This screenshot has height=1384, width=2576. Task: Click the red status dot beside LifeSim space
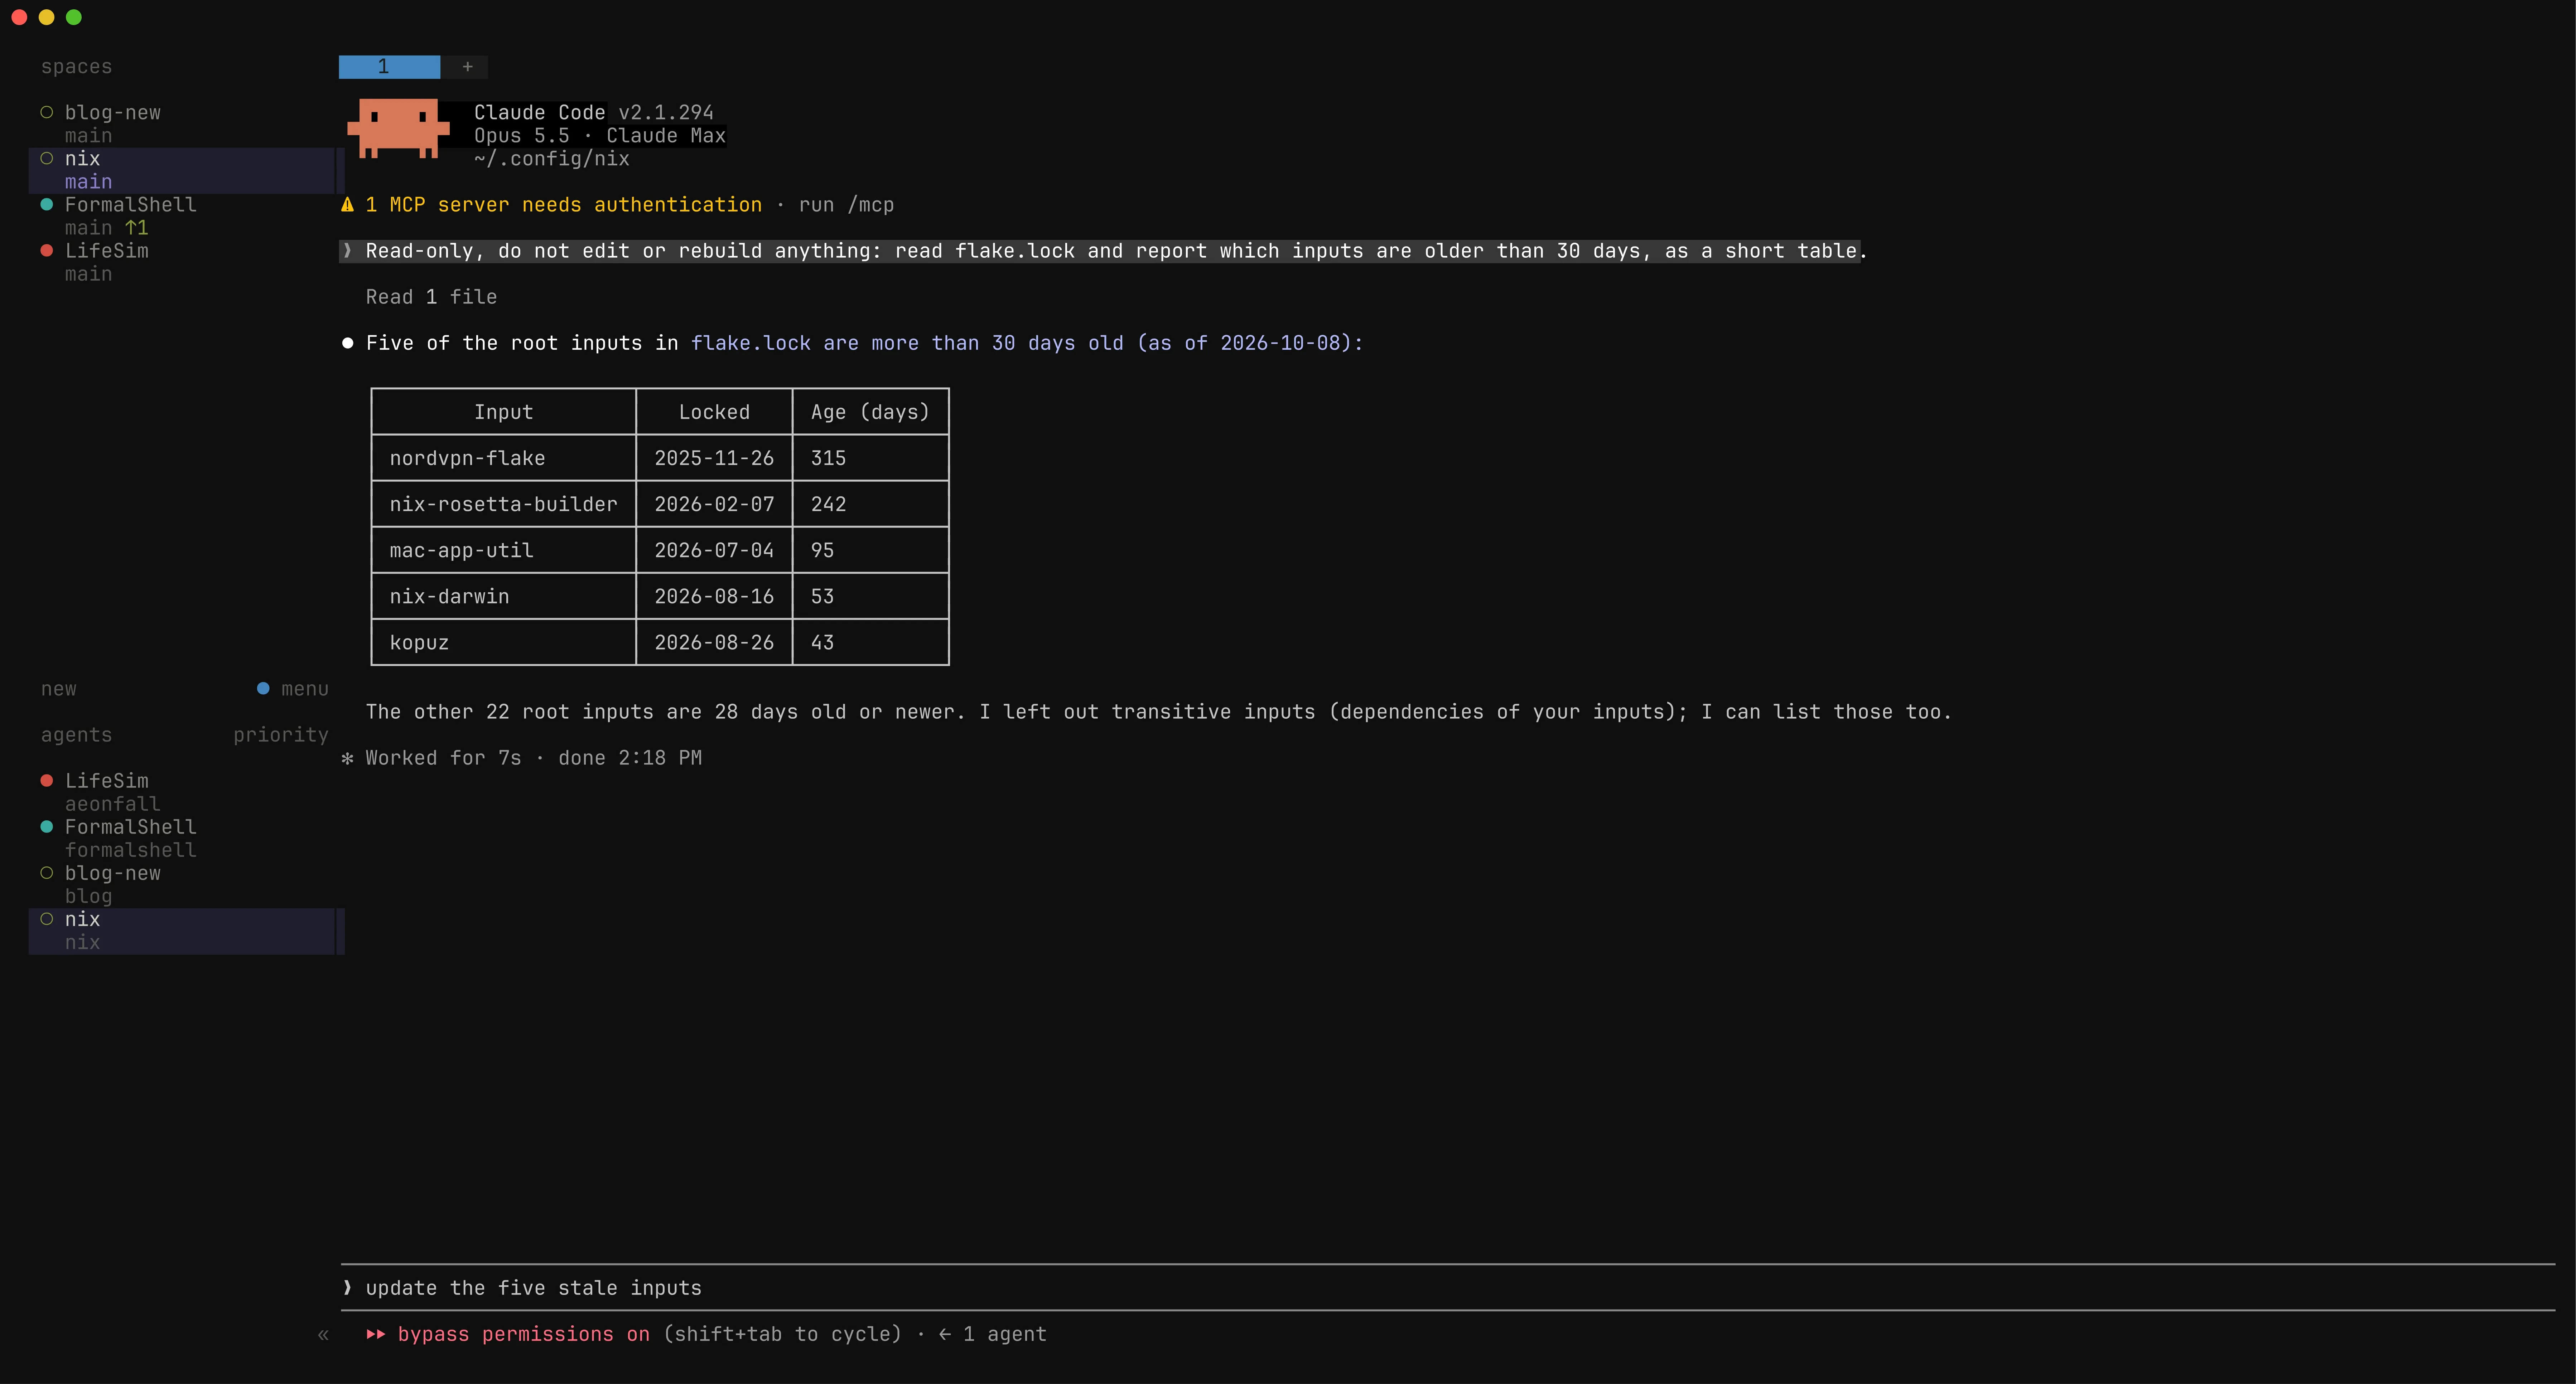[46, 251]
